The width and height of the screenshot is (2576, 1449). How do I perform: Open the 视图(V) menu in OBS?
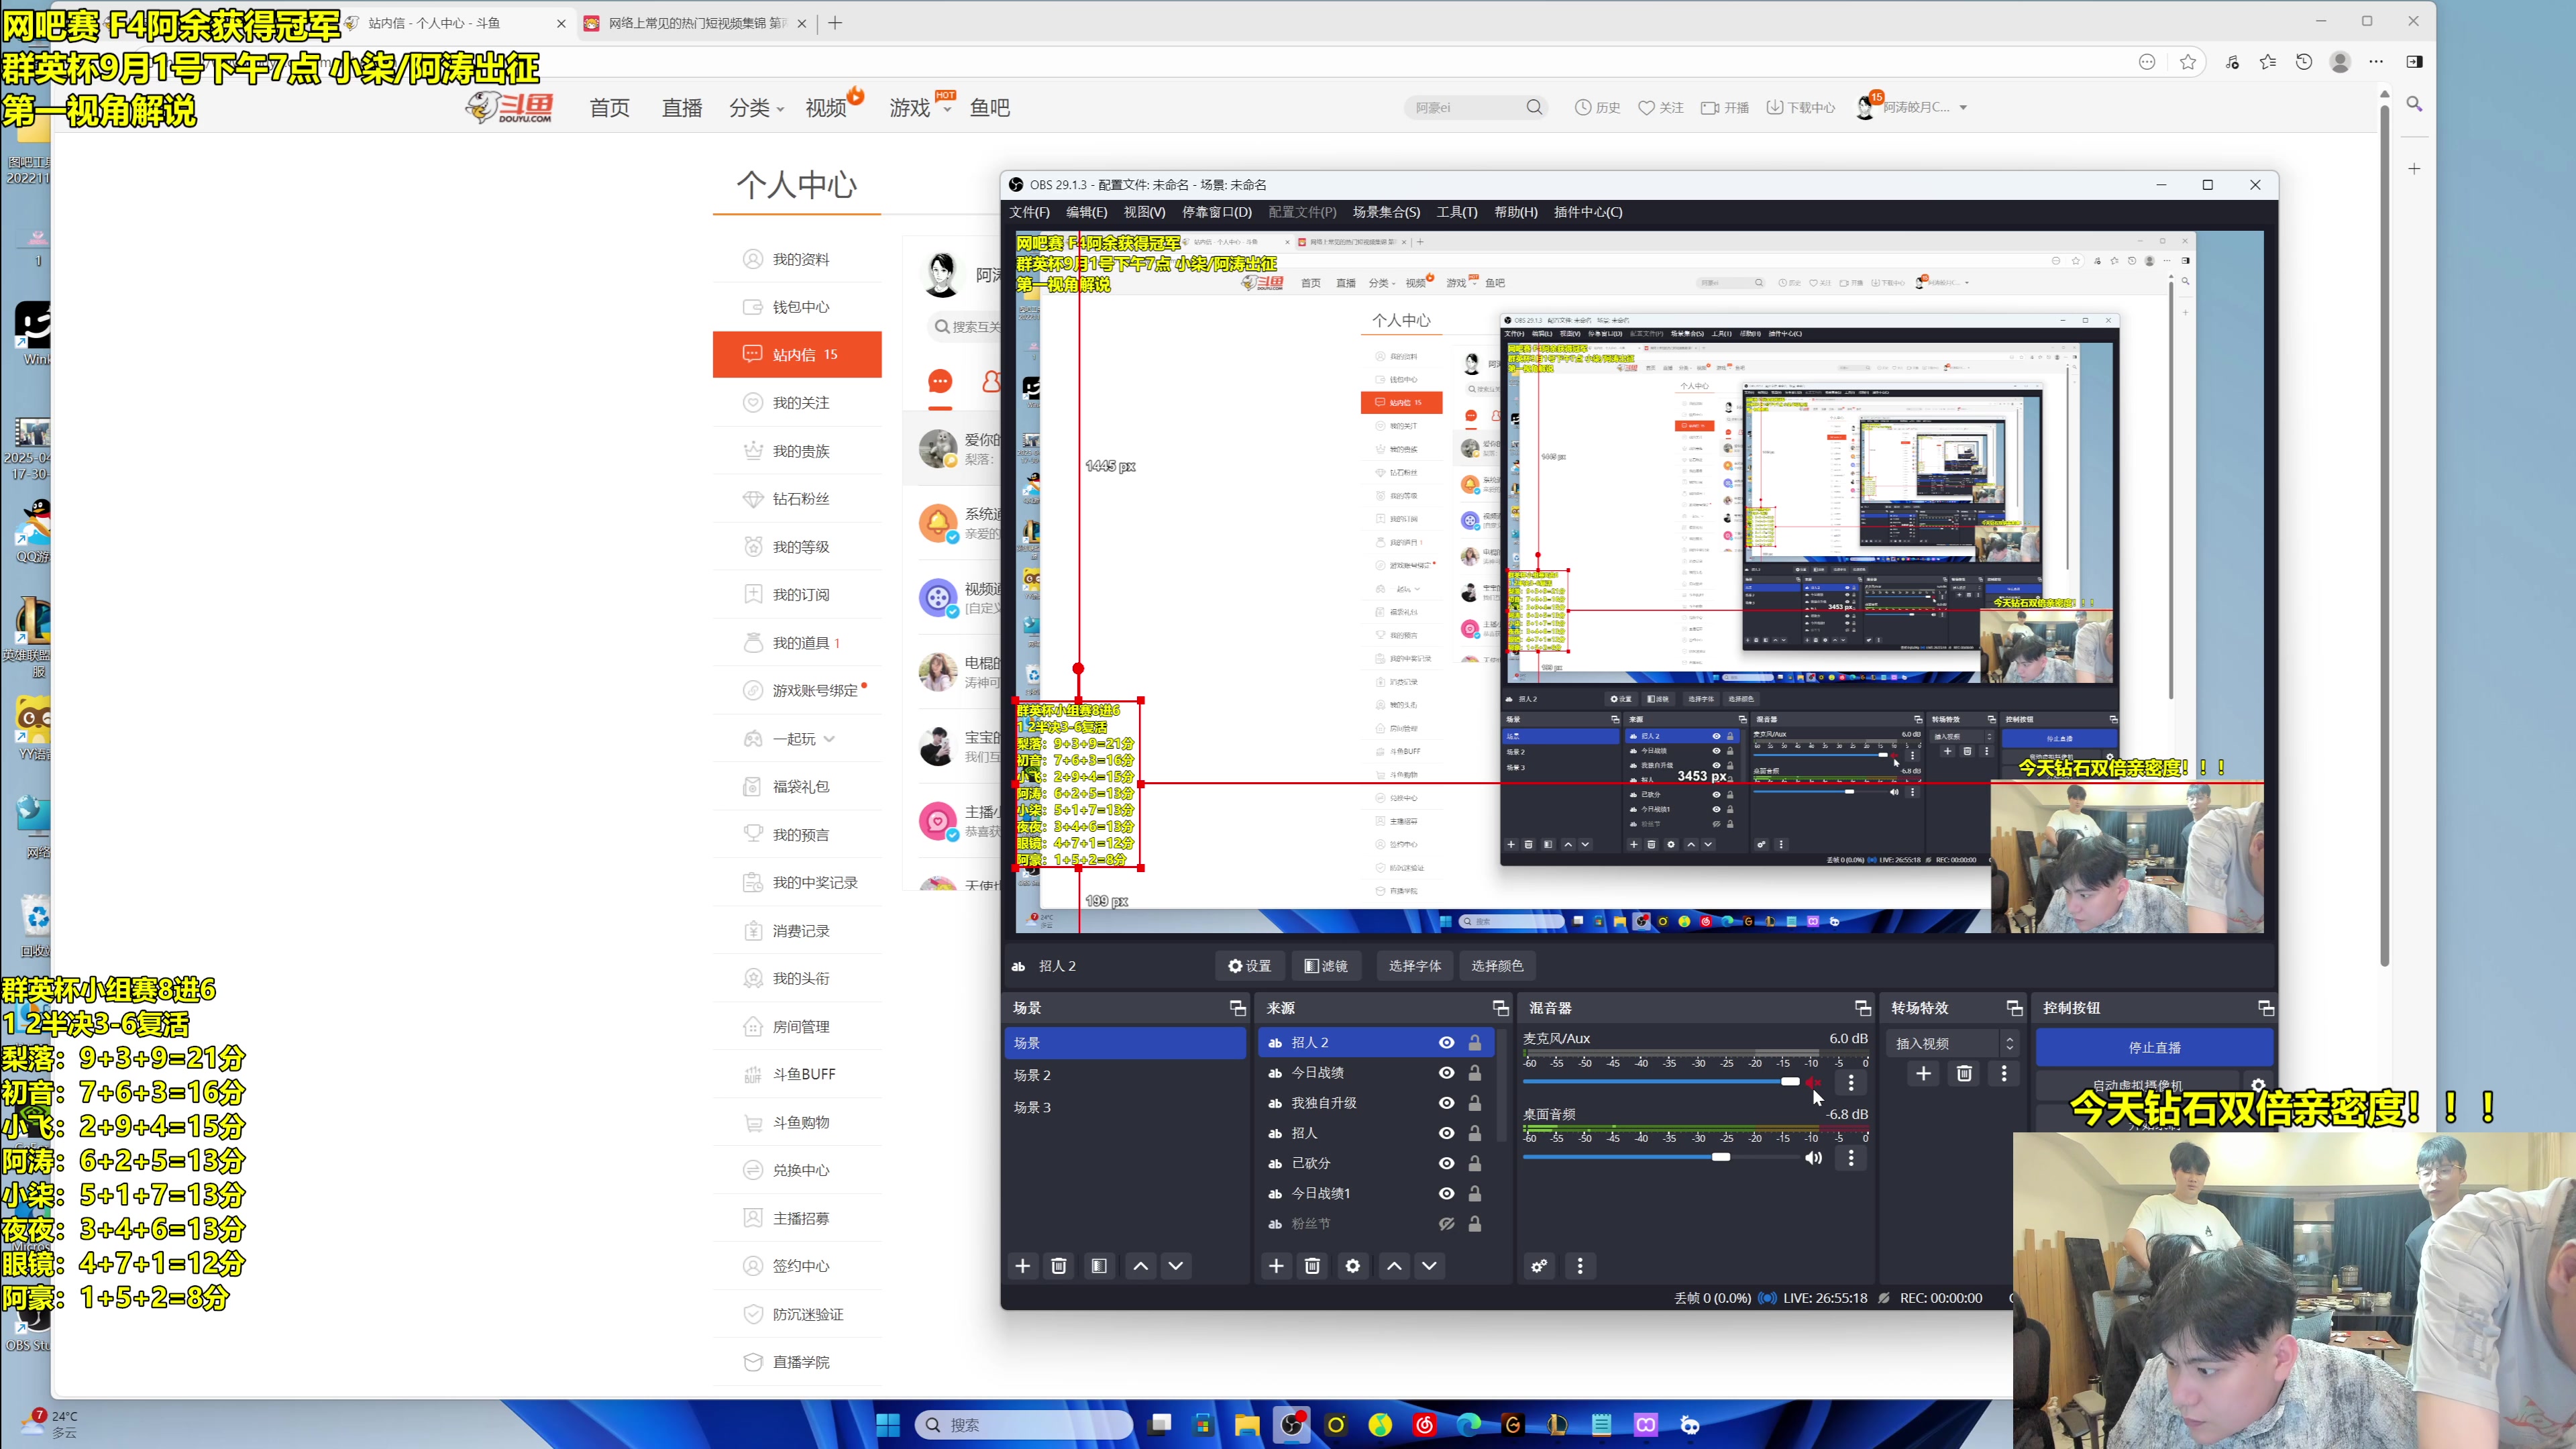point(1144,212)
